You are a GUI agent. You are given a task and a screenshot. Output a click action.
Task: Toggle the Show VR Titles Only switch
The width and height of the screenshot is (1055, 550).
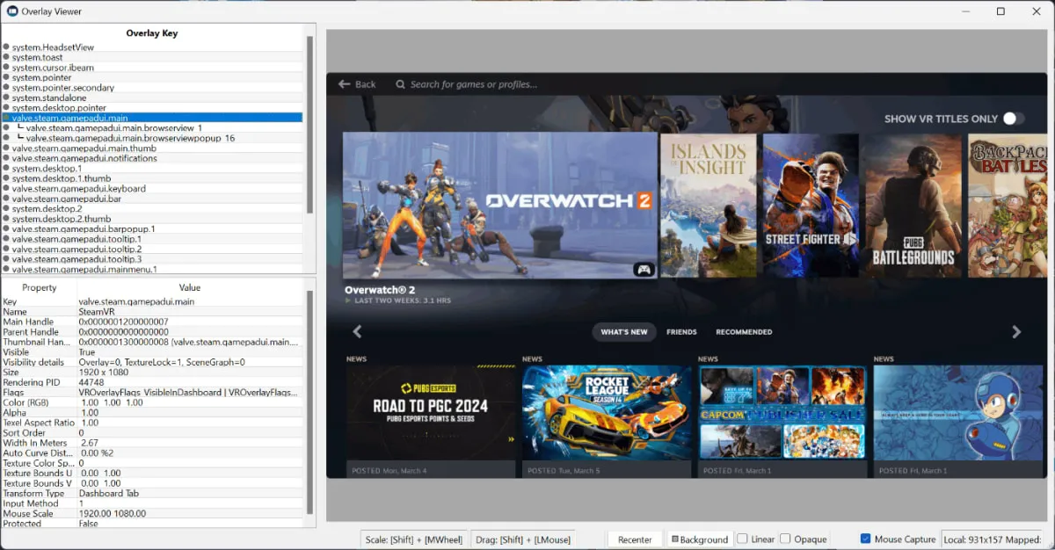[1013, 119]
